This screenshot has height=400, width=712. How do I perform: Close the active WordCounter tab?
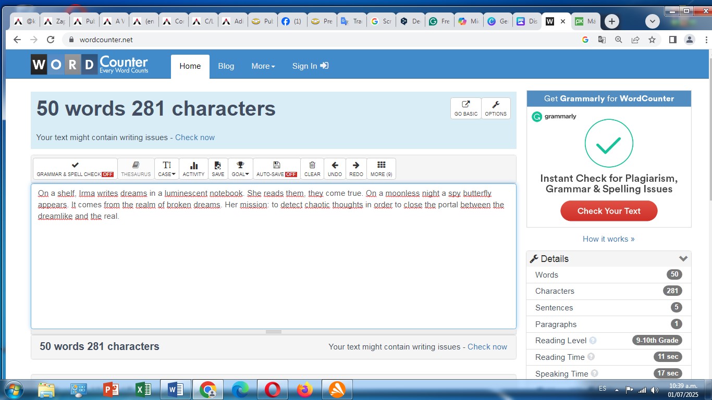[x=562, y=21]
